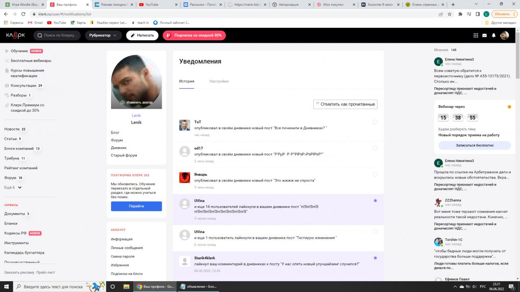The width and height of the screenshot is (520, 292).
Task: Open the mail envelope icon in header
Action: pos(485,35)
